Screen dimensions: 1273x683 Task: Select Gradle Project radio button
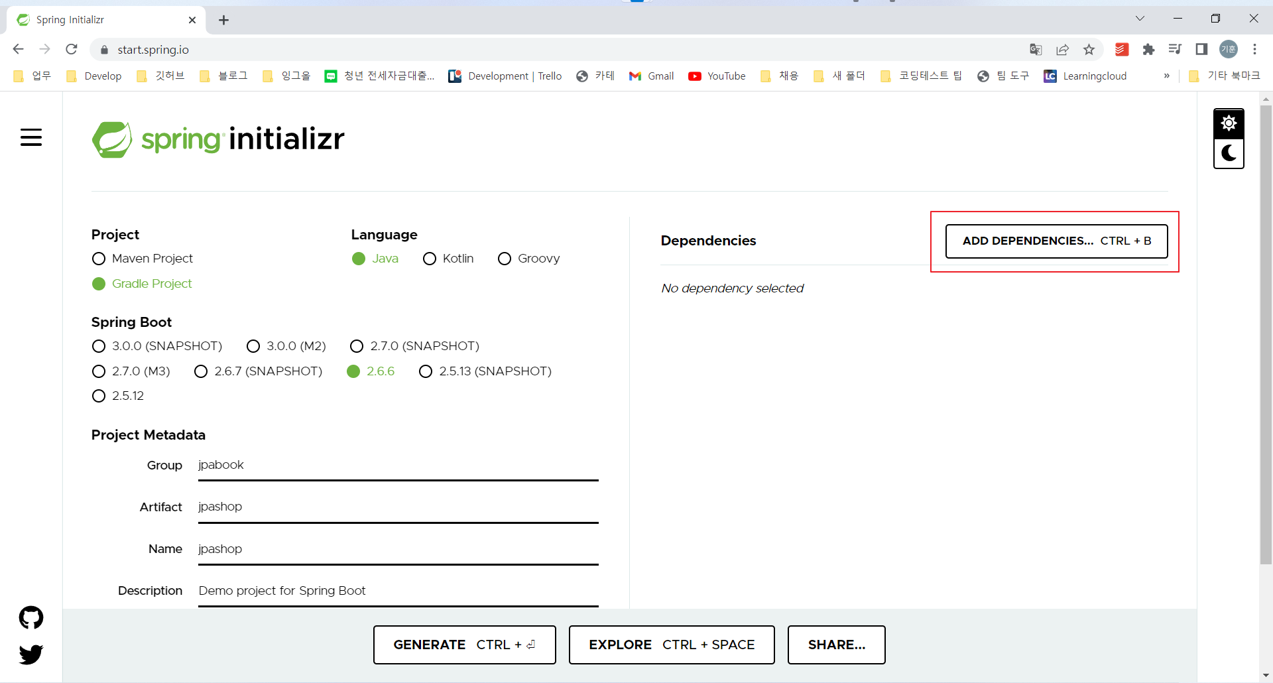coord(99,284)
